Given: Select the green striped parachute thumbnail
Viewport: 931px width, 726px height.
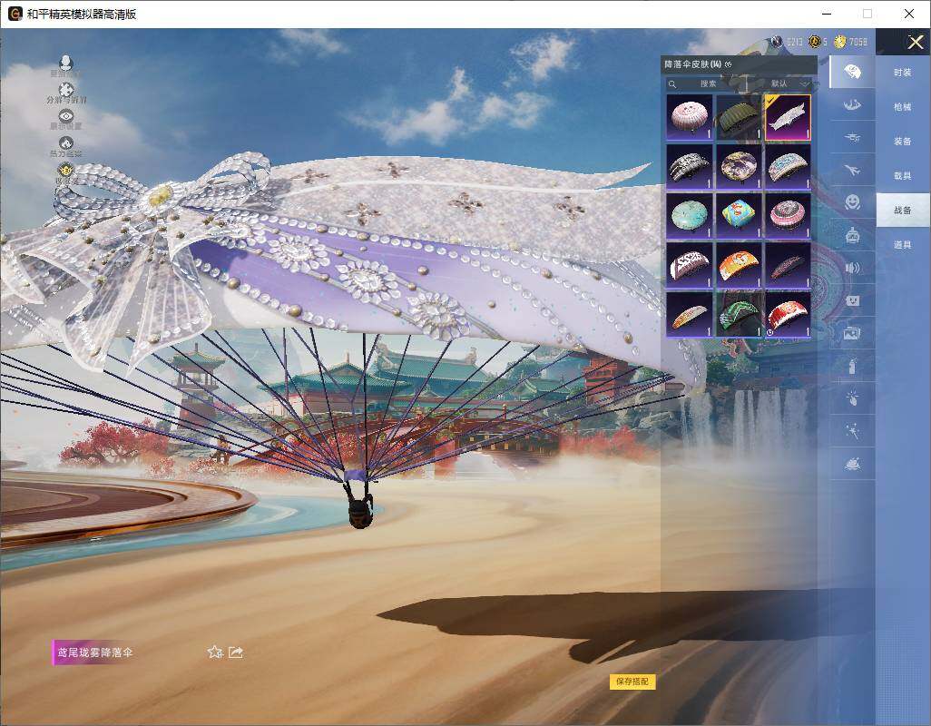Looking at the screenshot, I should point(739,315).
